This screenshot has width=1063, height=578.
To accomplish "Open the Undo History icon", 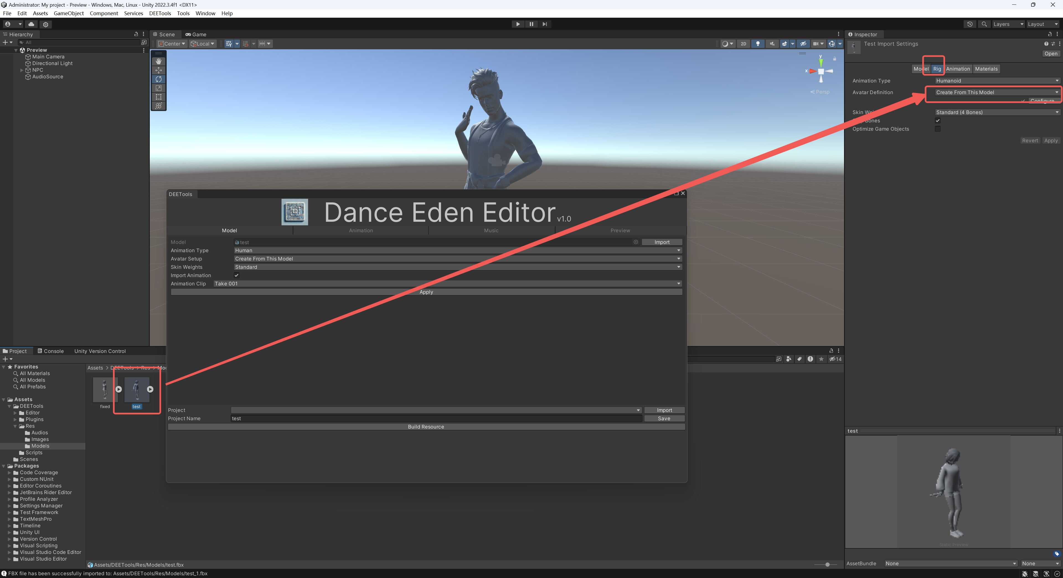I will point(970,24).
